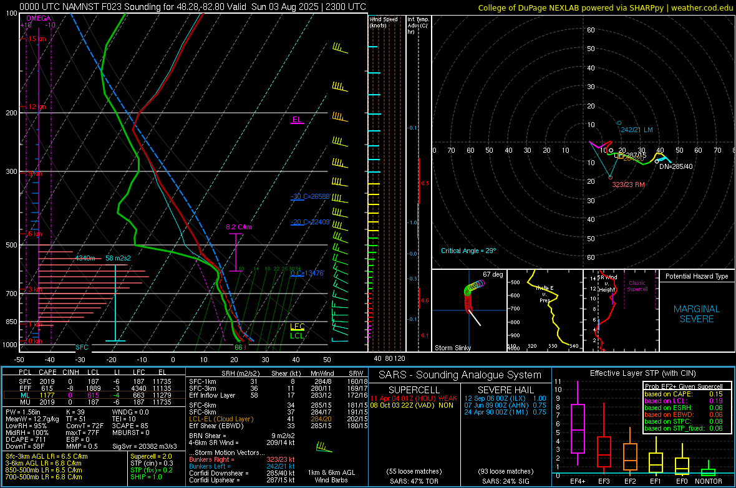
Task: Select the 8.2 C/km lapse rate label
Action: (239, 227)
